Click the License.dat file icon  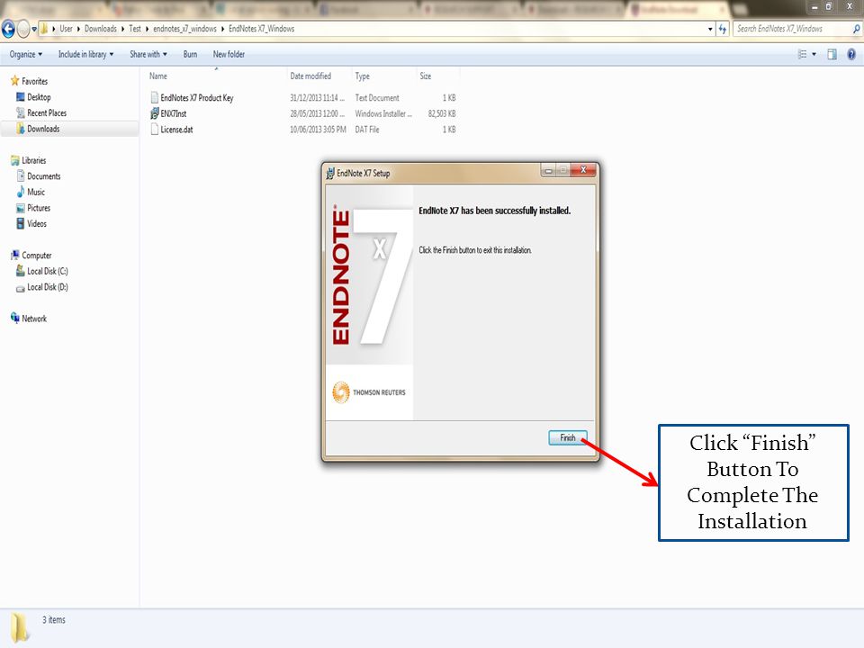[x=154, y=130]
